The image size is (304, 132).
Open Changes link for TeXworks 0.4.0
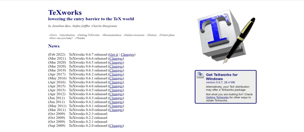pyautogui.click(x=116, y=110)
